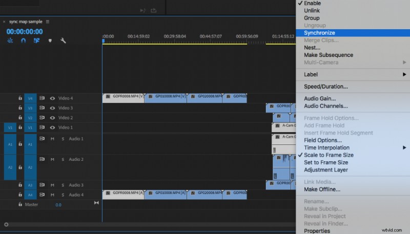Expand the Label submenu arrow
This screenshot has height=234, width=410.
404,74
